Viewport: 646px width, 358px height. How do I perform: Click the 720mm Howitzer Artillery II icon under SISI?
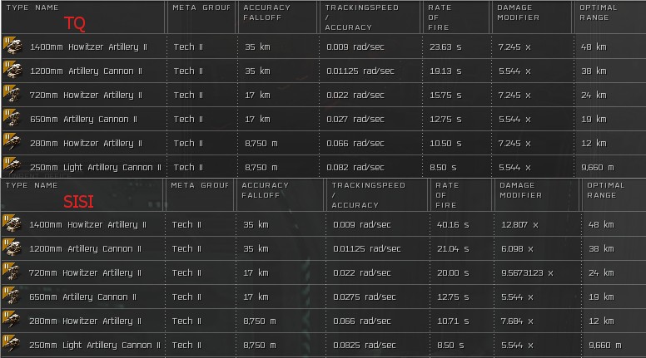click(11, 272)
